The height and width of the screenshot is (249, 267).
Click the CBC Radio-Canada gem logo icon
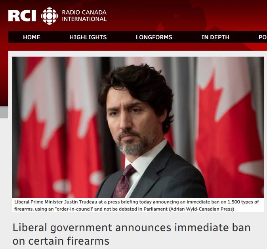[x=50, y=16]
